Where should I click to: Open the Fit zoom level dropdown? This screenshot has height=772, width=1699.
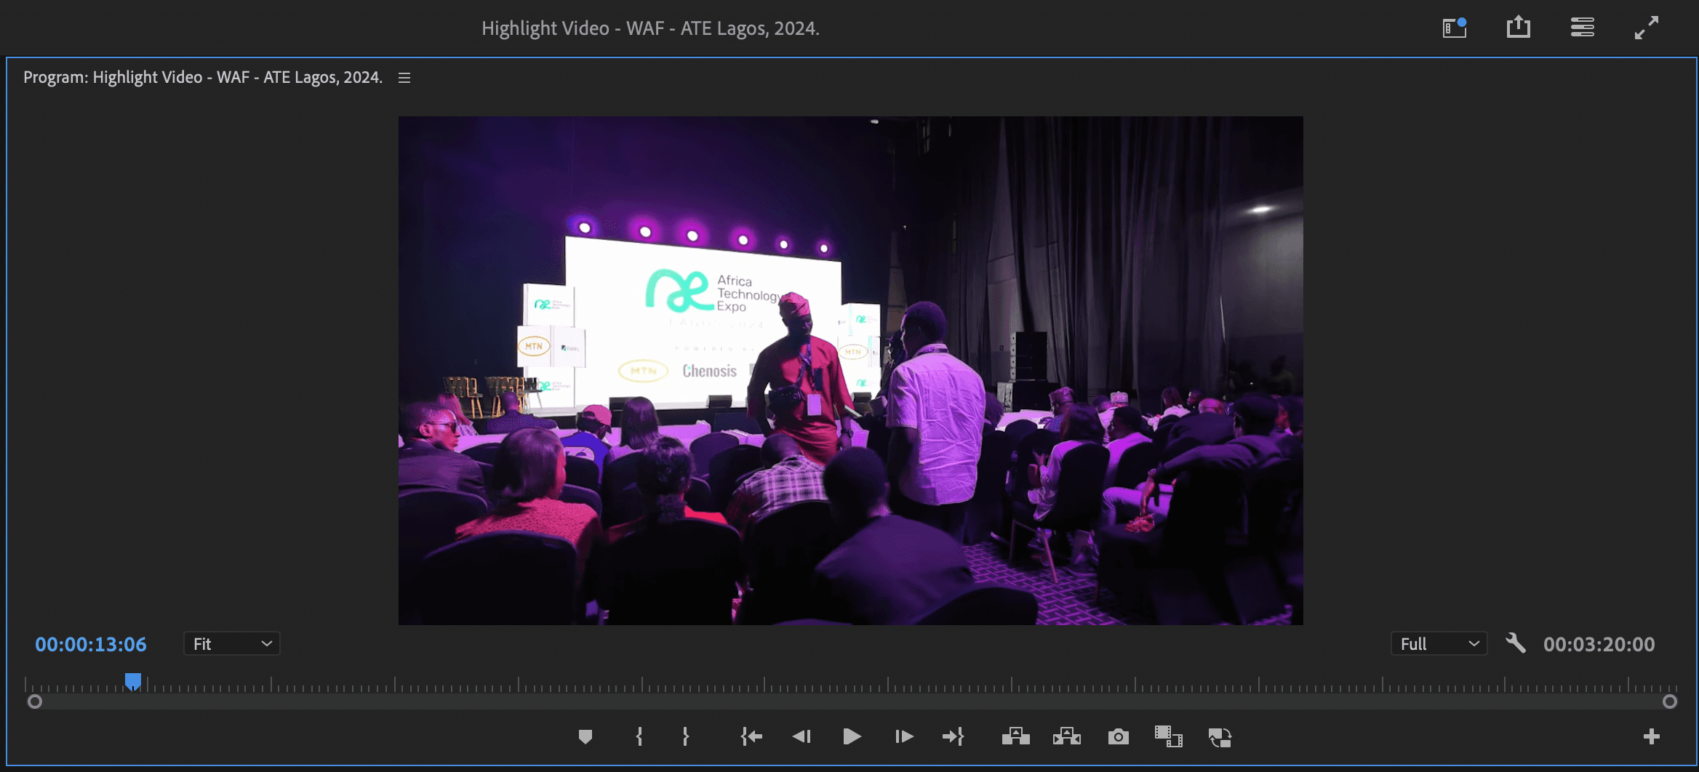coord(232,644)
